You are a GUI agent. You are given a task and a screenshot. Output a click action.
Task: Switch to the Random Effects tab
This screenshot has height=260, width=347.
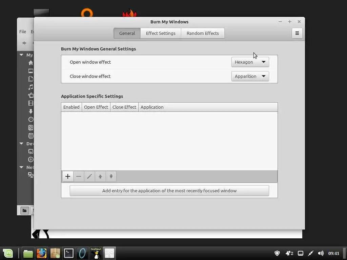pos(203,33)
